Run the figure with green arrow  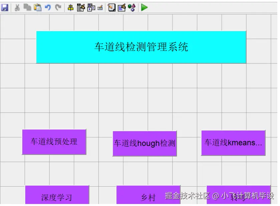pyautogui.click(x=144, y=7)
